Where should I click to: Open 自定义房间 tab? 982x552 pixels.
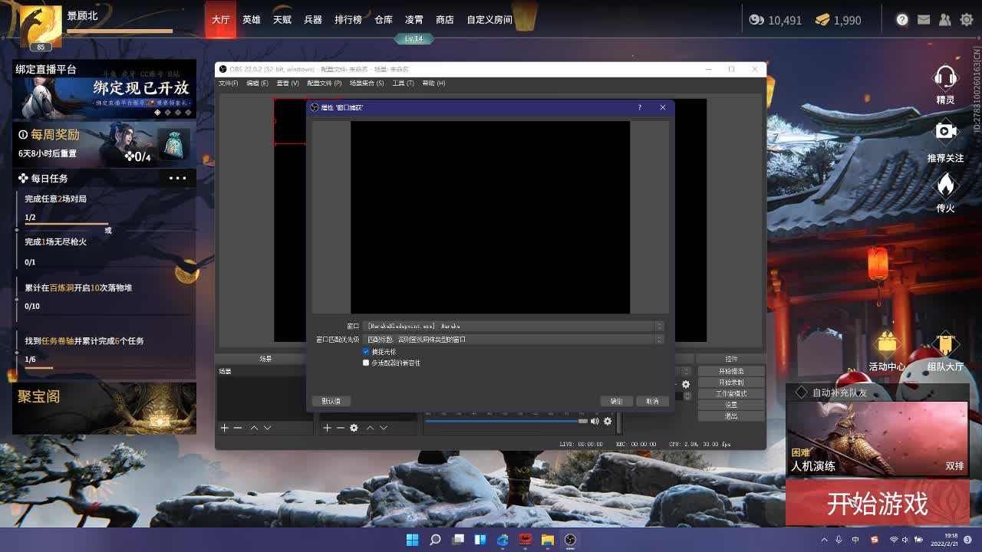(x=489, y=20)
